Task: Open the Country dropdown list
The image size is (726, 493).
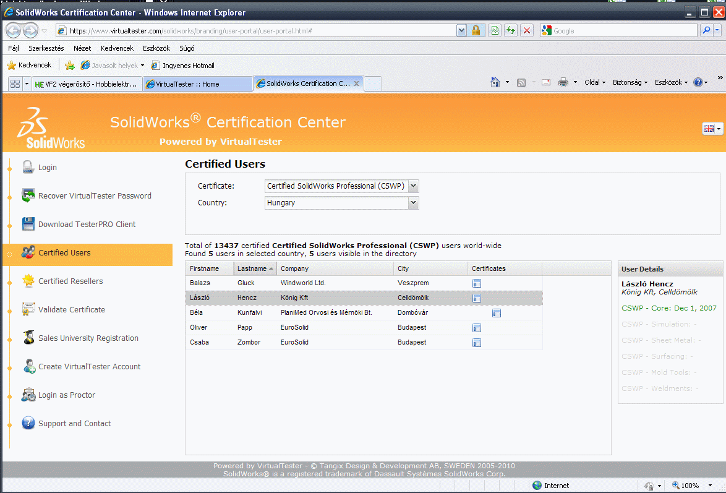Action: [414, 202]
